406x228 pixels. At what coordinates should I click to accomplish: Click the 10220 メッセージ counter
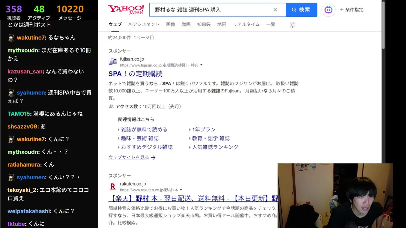coord(70,12)
